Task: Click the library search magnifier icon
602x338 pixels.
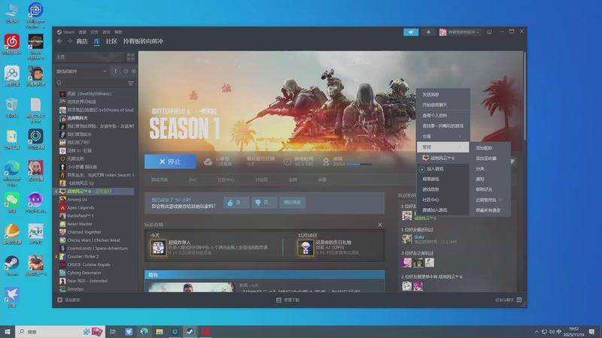Action: coord(59,83)
